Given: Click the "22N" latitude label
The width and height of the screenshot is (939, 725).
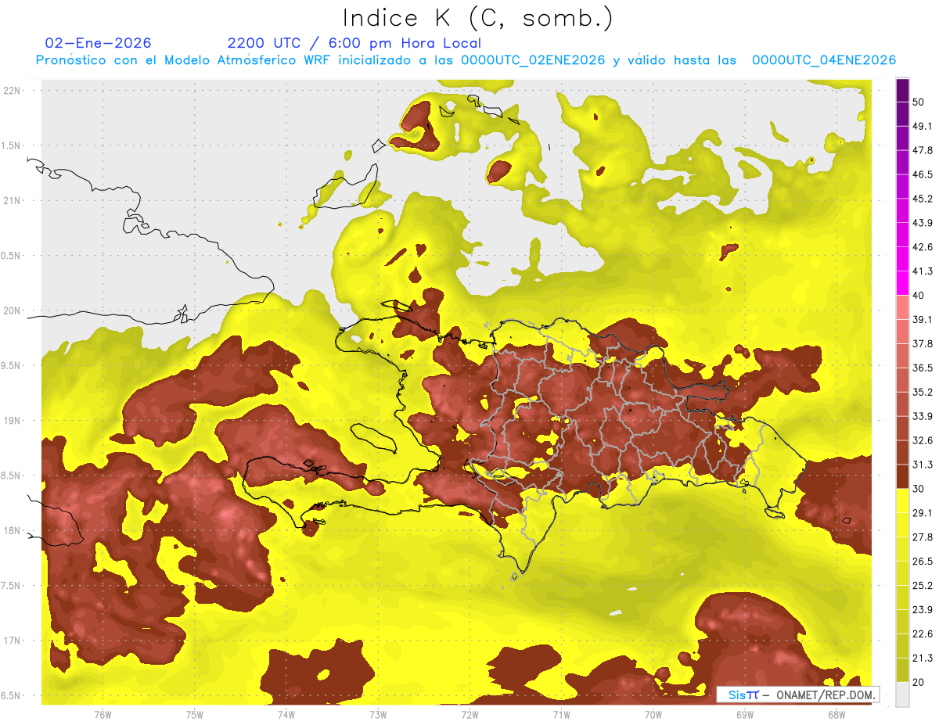Looking at the screenshot, I should (13, 91).
